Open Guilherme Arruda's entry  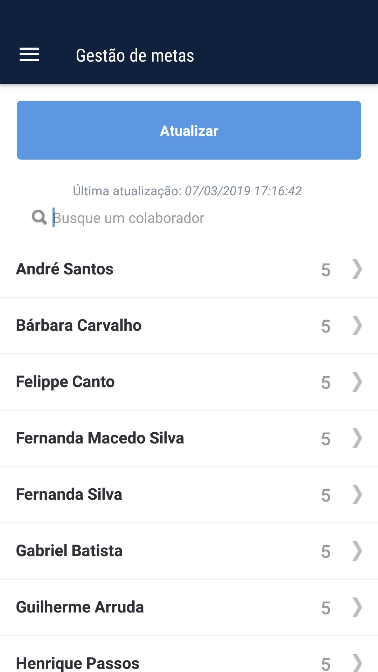(x=80, y=607)
